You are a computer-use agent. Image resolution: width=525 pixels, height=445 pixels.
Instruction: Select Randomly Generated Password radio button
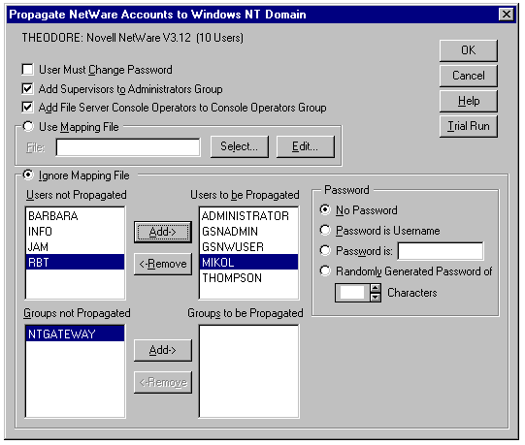pyautogui.click(x=325, y=270)
